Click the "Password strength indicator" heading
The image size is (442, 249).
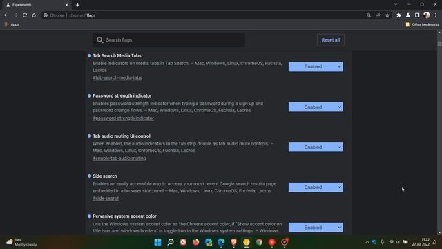coord(122,95)
